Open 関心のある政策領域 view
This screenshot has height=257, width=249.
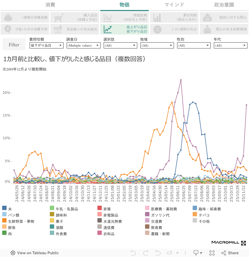(224, 29)
